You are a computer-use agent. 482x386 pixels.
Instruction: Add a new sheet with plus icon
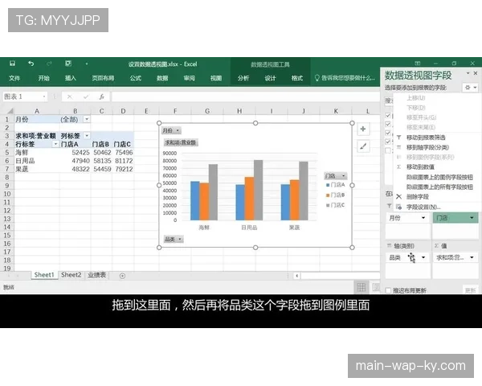pyautogui.click(x=122, y=276)
